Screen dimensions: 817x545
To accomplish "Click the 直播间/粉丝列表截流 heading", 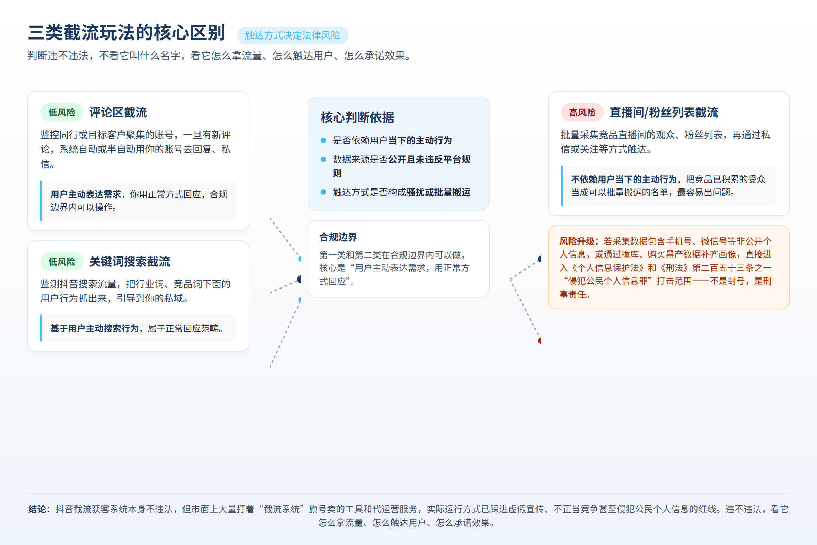I will [664, 112].
